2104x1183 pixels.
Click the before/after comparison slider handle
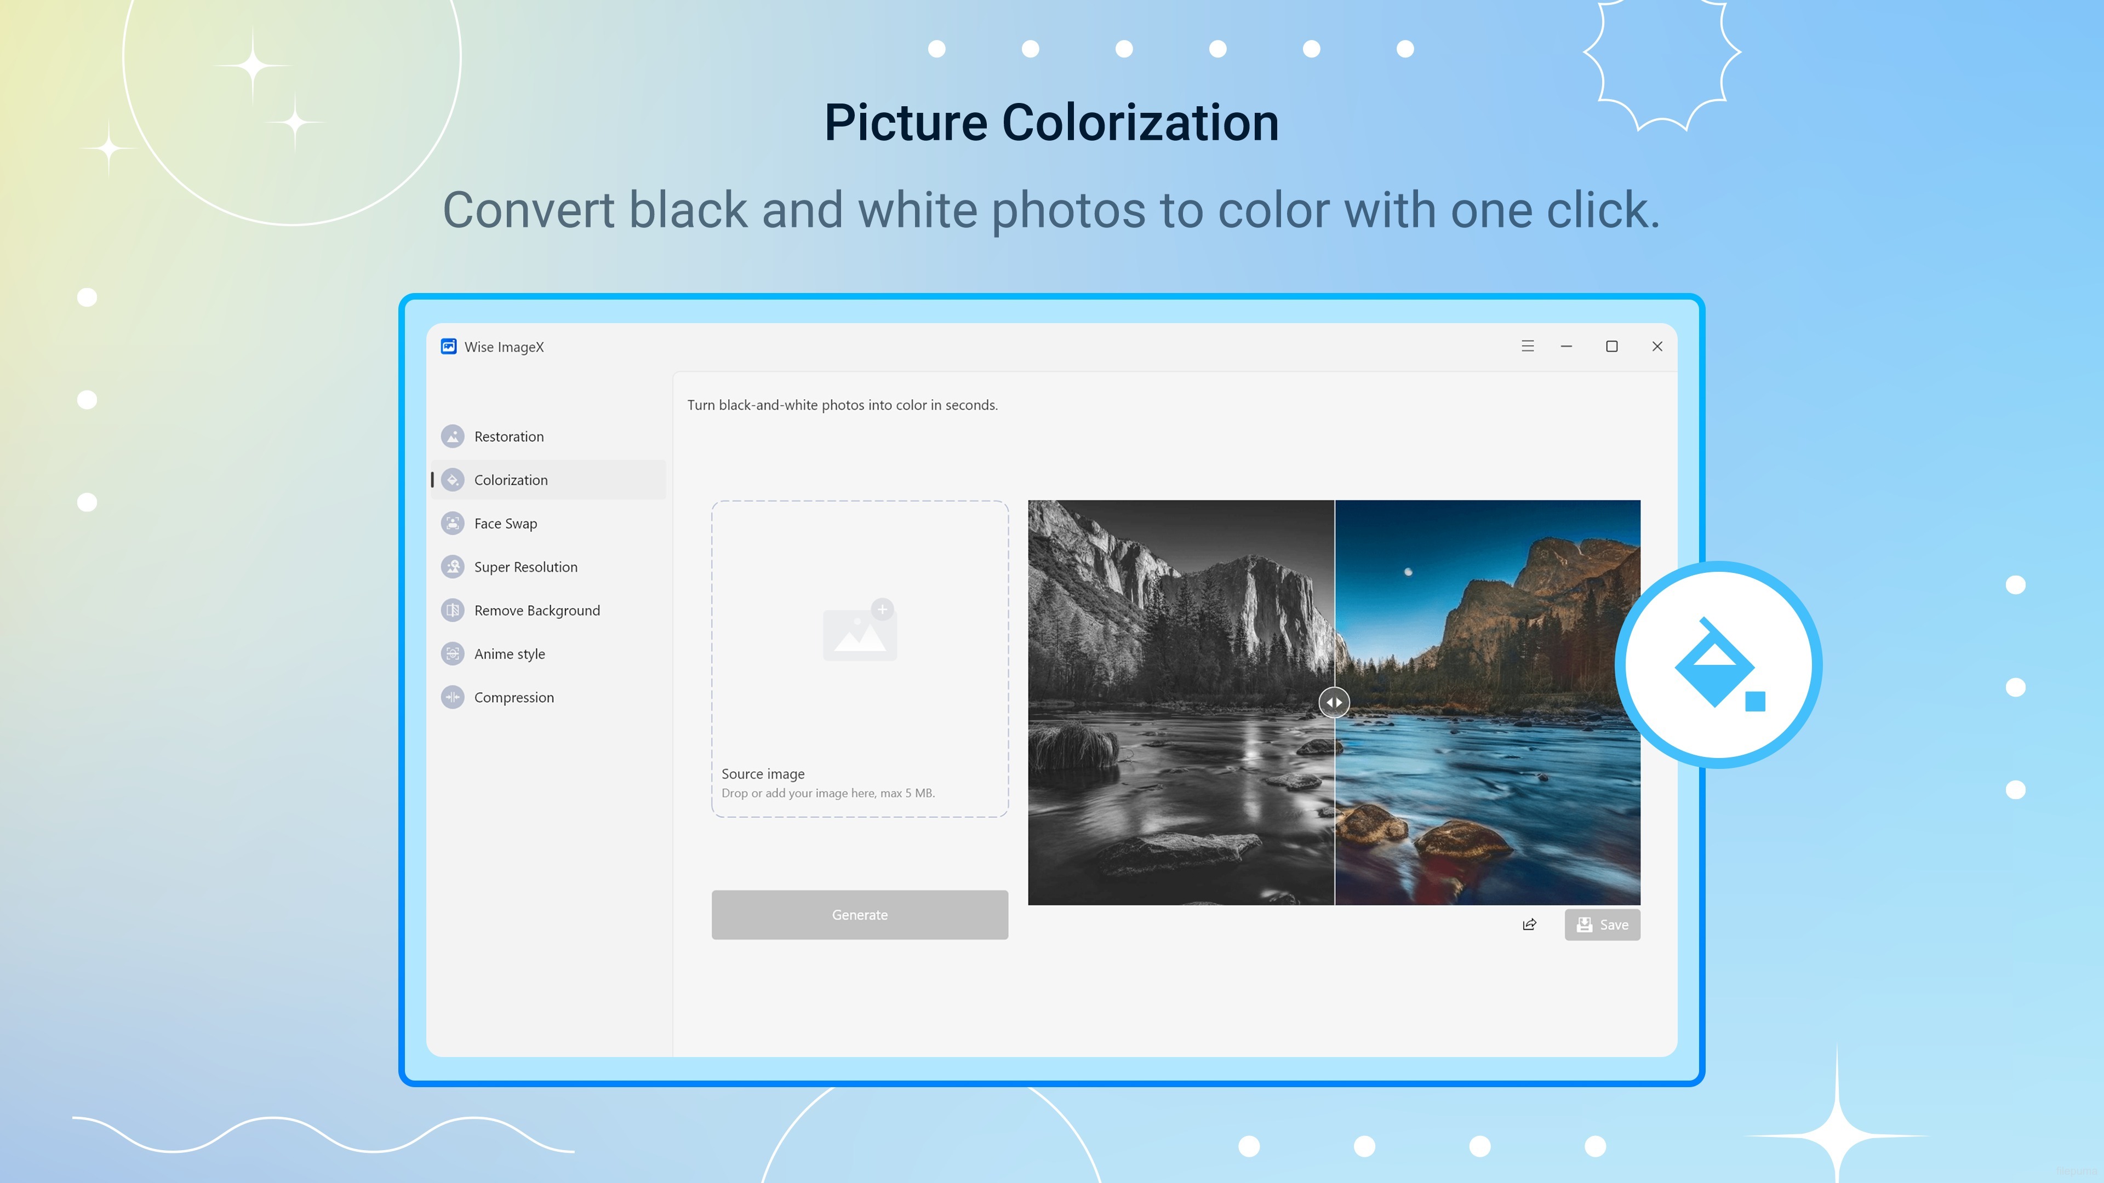point(1334,702)
